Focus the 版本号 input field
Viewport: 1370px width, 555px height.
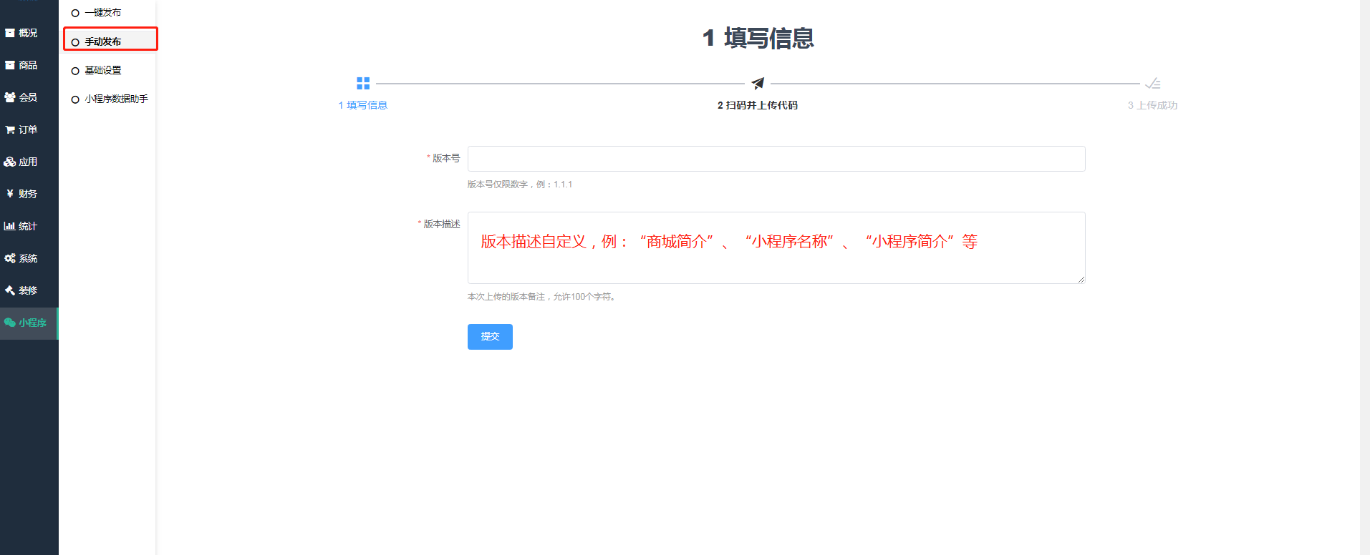776,159
